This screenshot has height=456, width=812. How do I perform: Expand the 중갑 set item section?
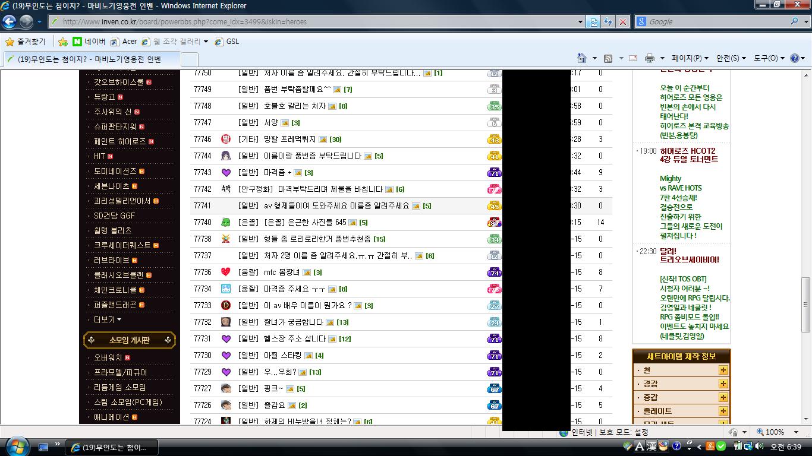coord(723,397)
